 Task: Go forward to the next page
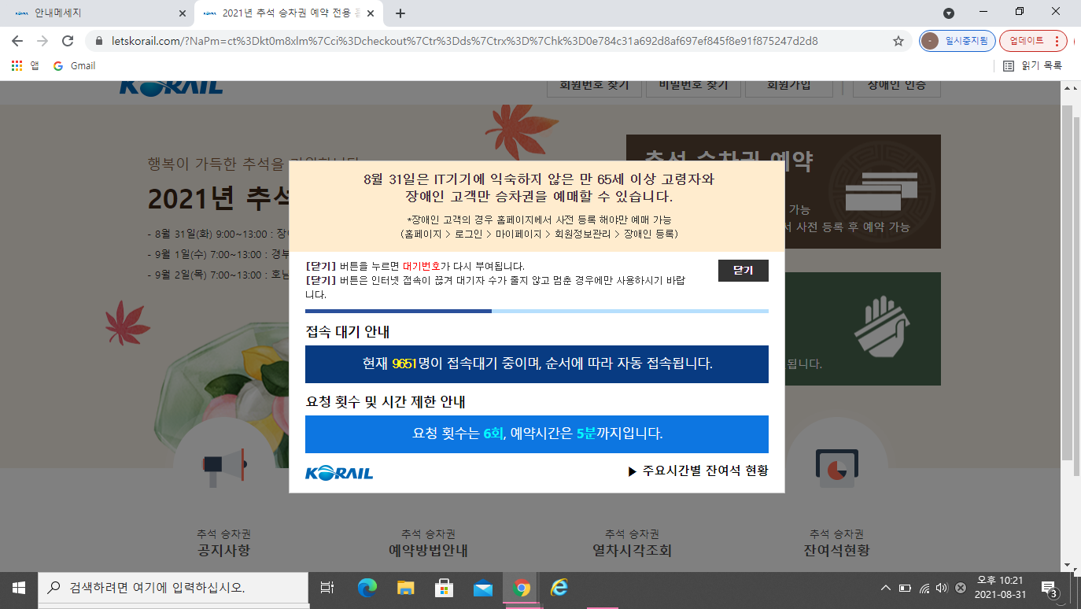pos(42,41)
